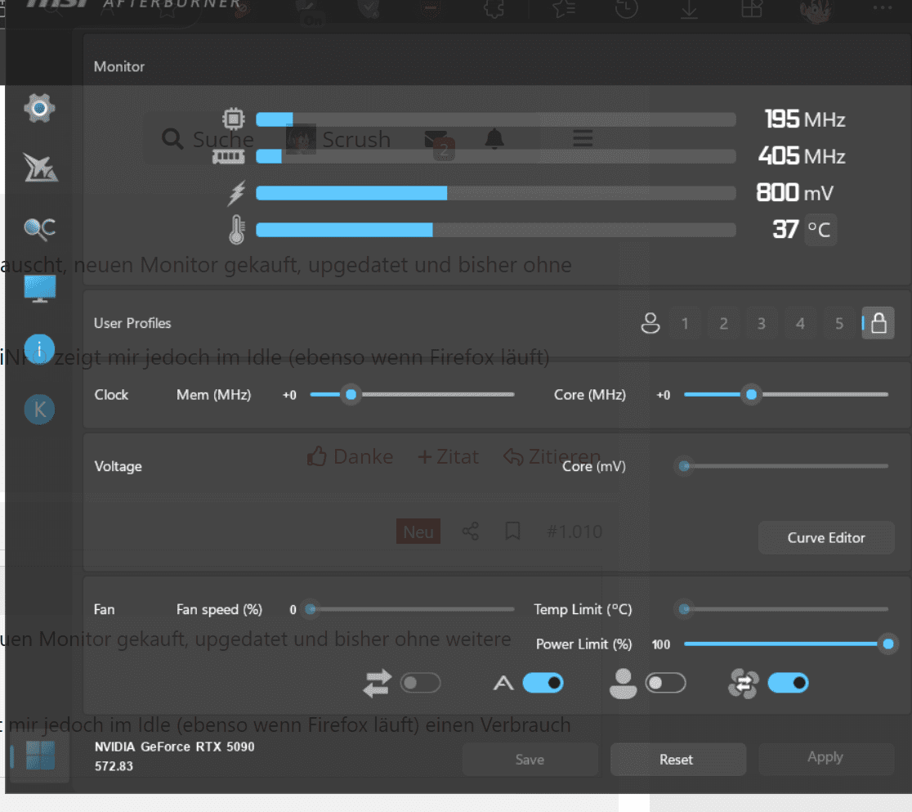The image size is (912, 812).
Task: Select user profile slot 1
Action: (685, 324)
